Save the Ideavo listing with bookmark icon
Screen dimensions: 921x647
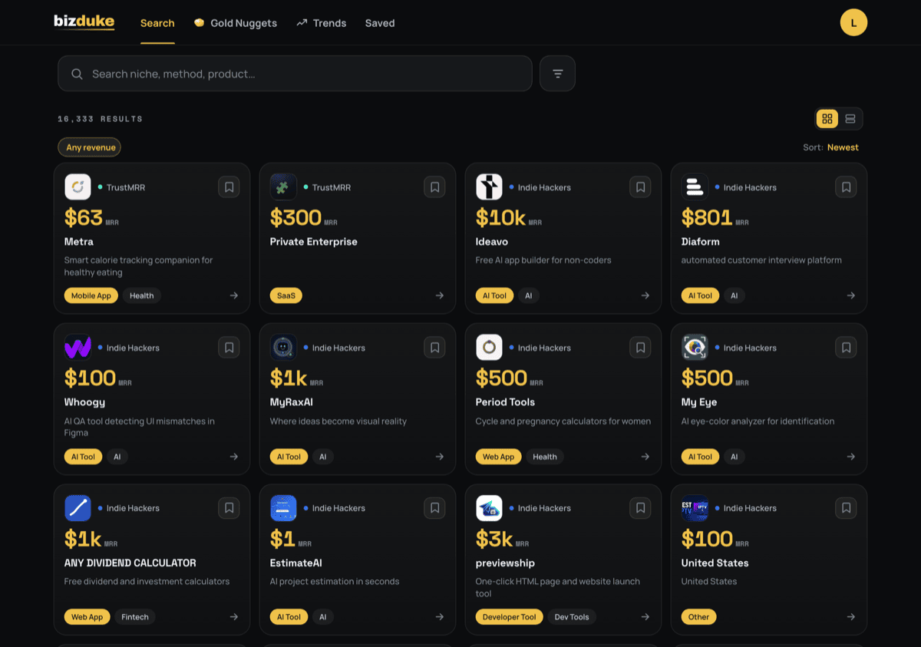(640, 187)
